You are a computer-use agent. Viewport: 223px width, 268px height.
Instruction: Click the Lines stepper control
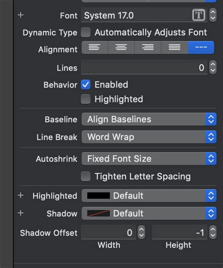point(213,67)
